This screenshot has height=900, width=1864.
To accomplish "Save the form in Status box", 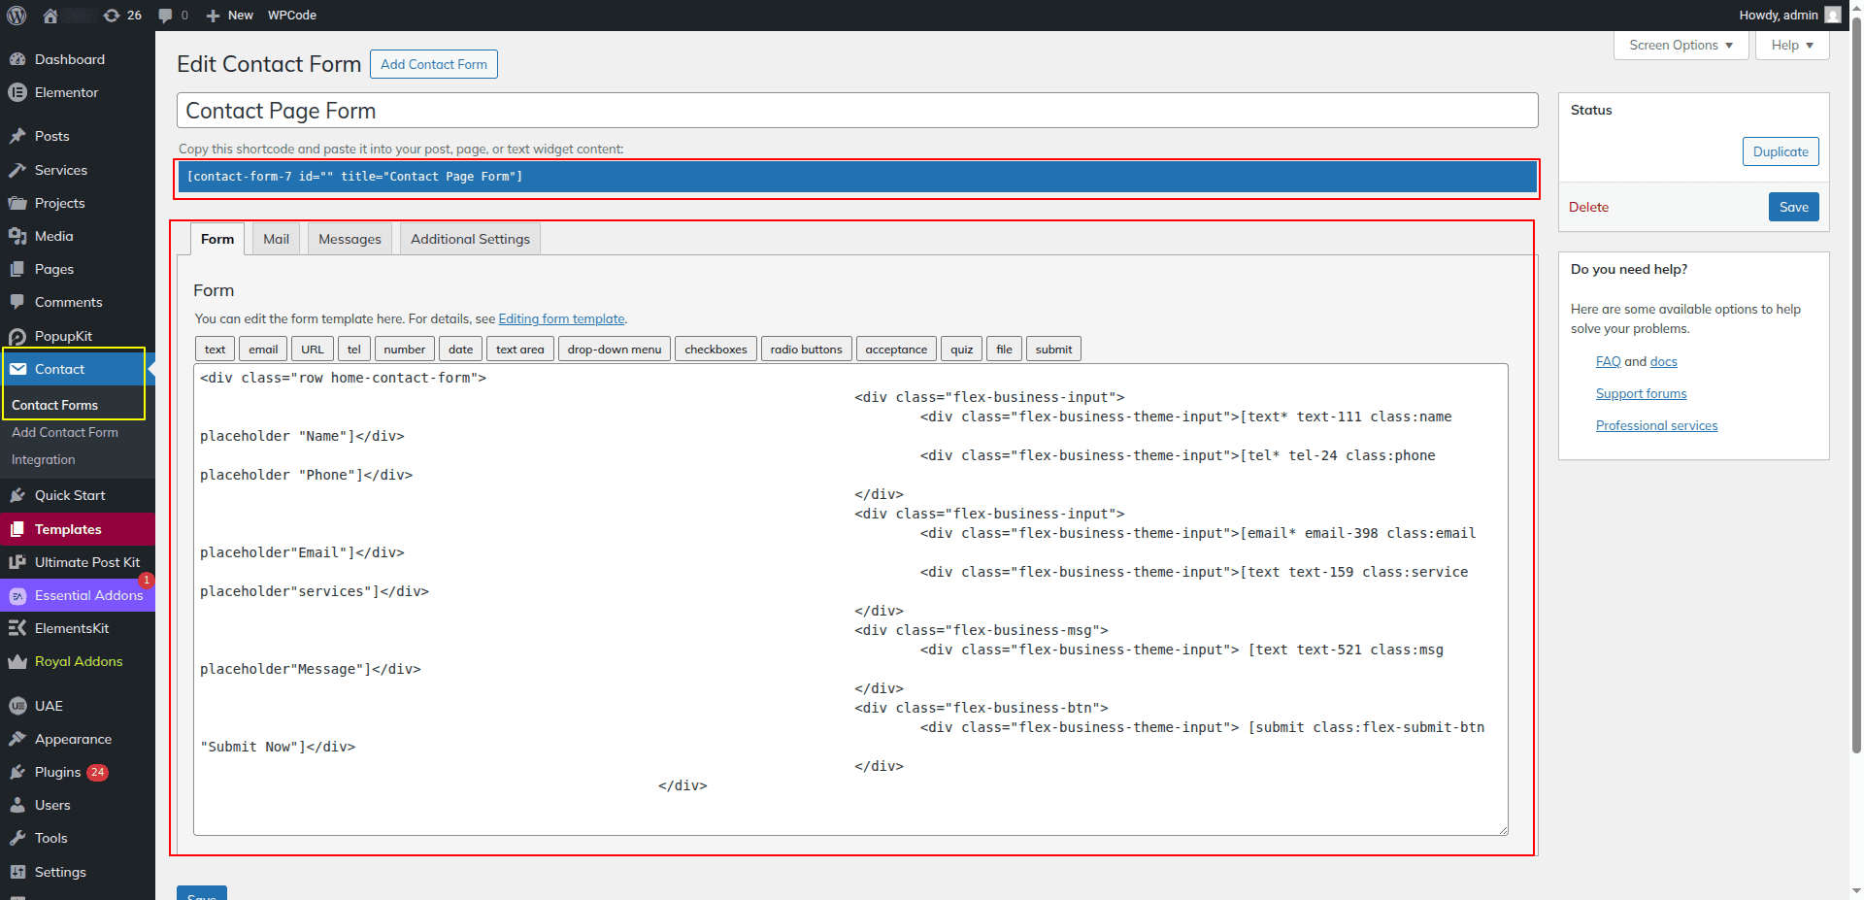I will click(1794, 207).
